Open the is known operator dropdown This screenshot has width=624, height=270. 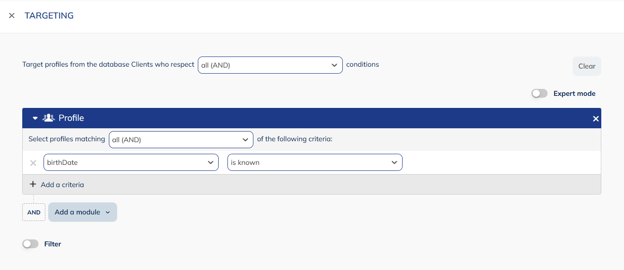click(x=315, y=162)
